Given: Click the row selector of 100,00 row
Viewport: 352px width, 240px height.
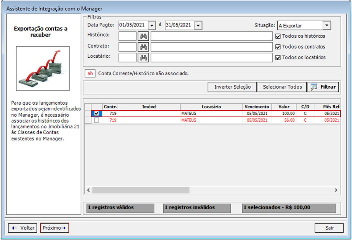Looking at the screenshot, I should (88, 113).
